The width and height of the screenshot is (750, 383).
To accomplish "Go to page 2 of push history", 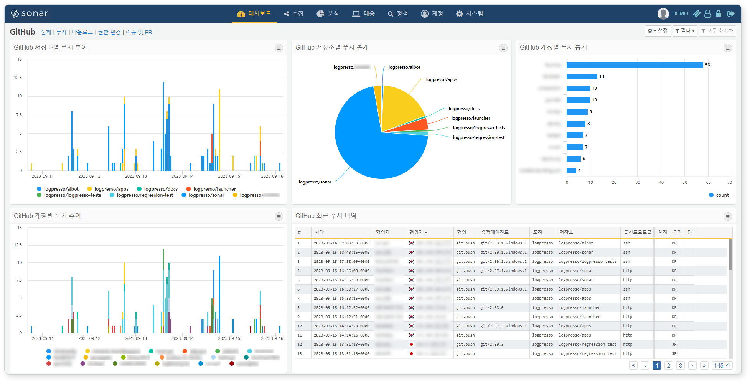I will (669, 366).
